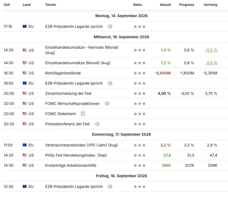Click the Einzelhandelsumsätze (Monat) (Aug) event name

(x=78, y=63)
